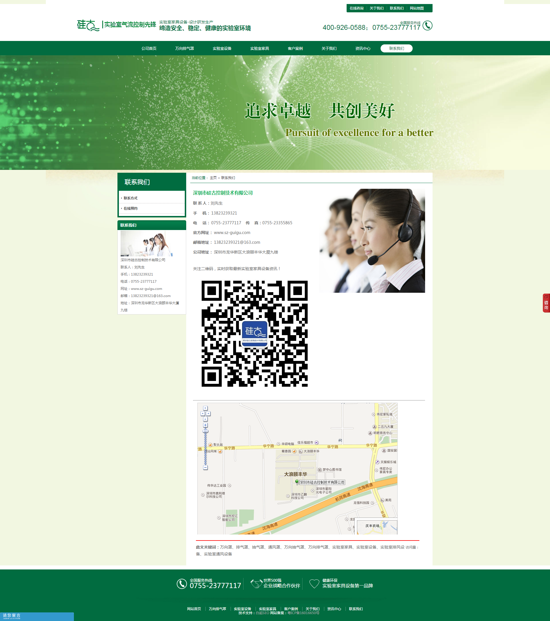Pan the map left with the arrow button

click(203, 414)
